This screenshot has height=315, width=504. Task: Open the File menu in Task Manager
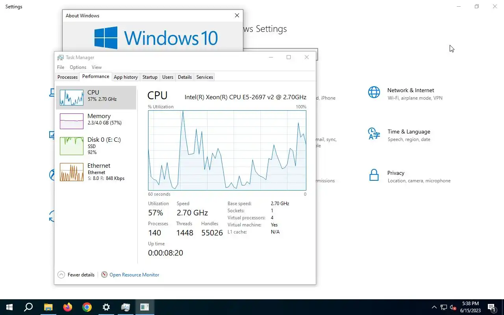coord(61,67)
